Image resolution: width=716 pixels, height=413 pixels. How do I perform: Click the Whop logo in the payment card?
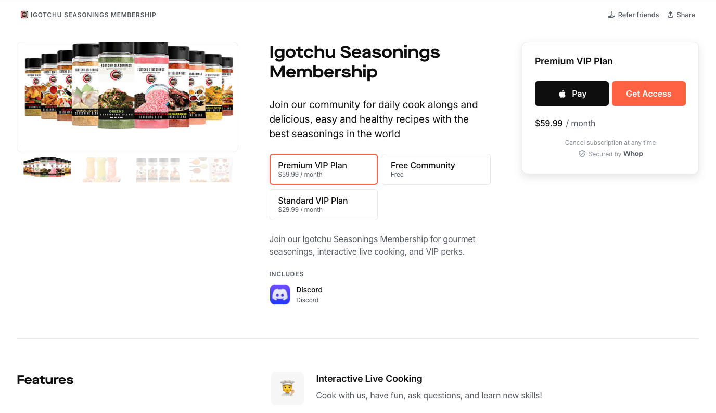pos(633,154)
